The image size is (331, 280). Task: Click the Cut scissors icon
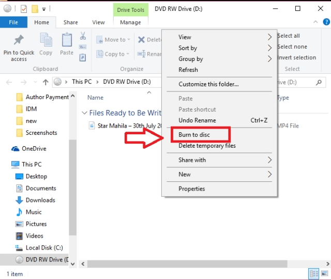[x=83, y=36]
